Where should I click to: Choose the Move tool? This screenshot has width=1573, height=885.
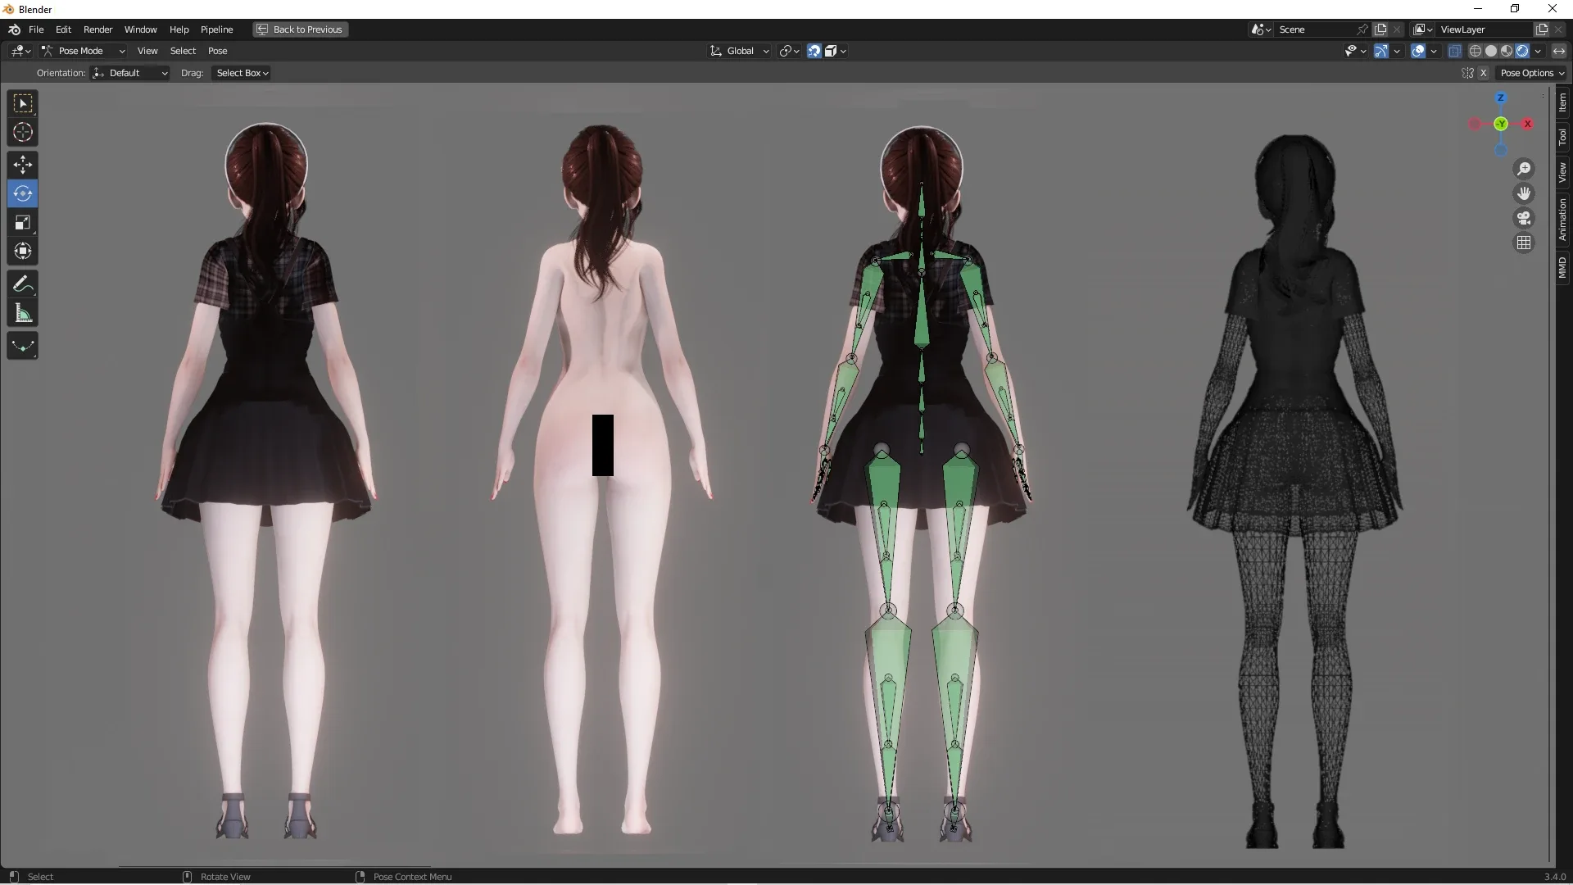[x=23, y=165]
